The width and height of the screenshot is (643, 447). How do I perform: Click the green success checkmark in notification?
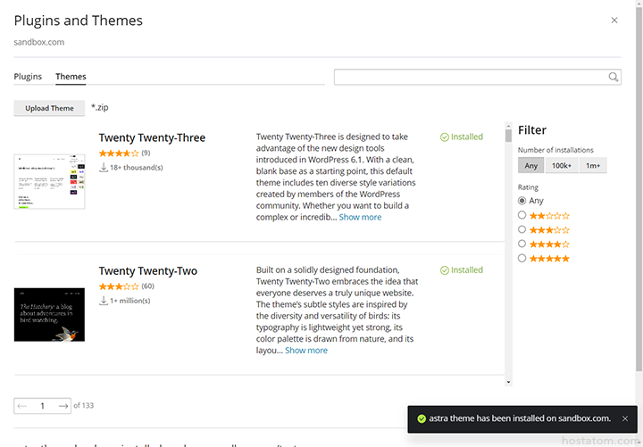coord(422,418)
